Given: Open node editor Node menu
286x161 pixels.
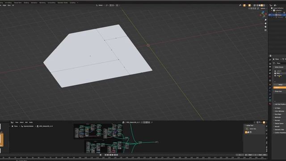Looking at the screenshot, I should 31,122.
